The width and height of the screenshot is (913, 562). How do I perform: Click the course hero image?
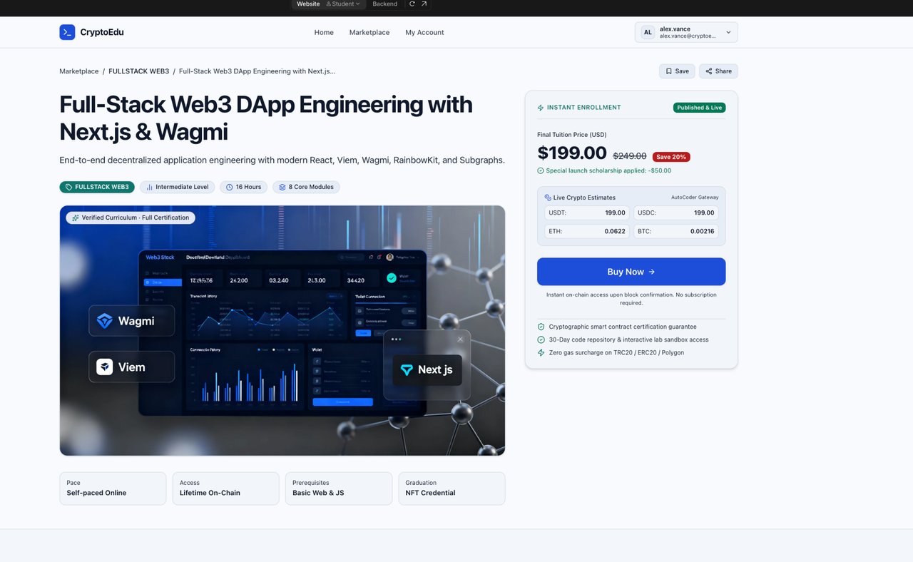282,330
